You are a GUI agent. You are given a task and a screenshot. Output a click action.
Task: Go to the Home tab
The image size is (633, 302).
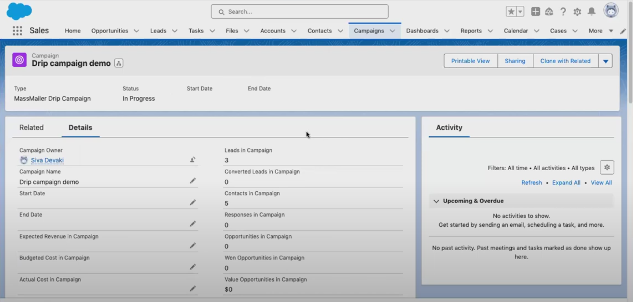click(73, 31)
